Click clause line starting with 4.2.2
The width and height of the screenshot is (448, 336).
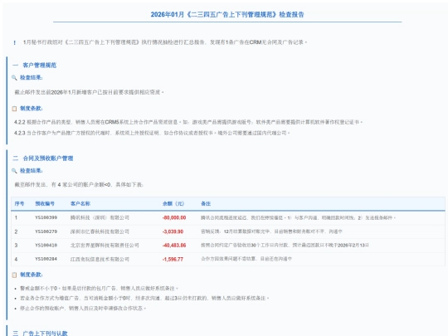[x=188, y=122]
